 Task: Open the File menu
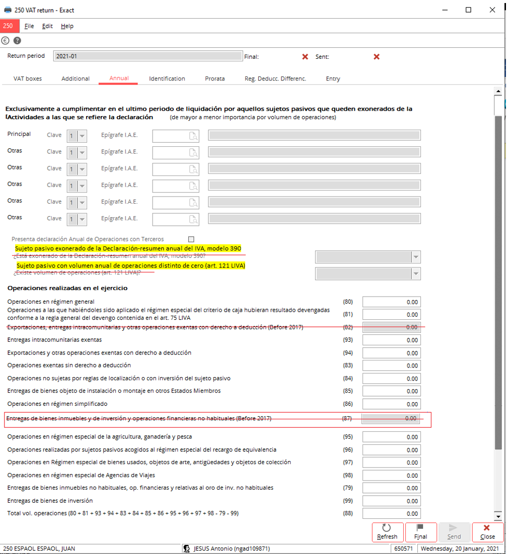click(29, 26)
